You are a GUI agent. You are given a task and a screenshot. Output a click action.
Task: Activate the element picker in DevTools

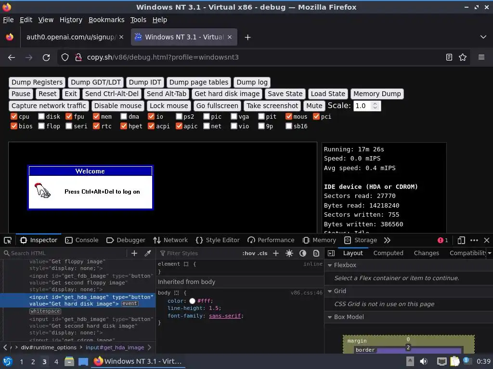click(8, 240)
